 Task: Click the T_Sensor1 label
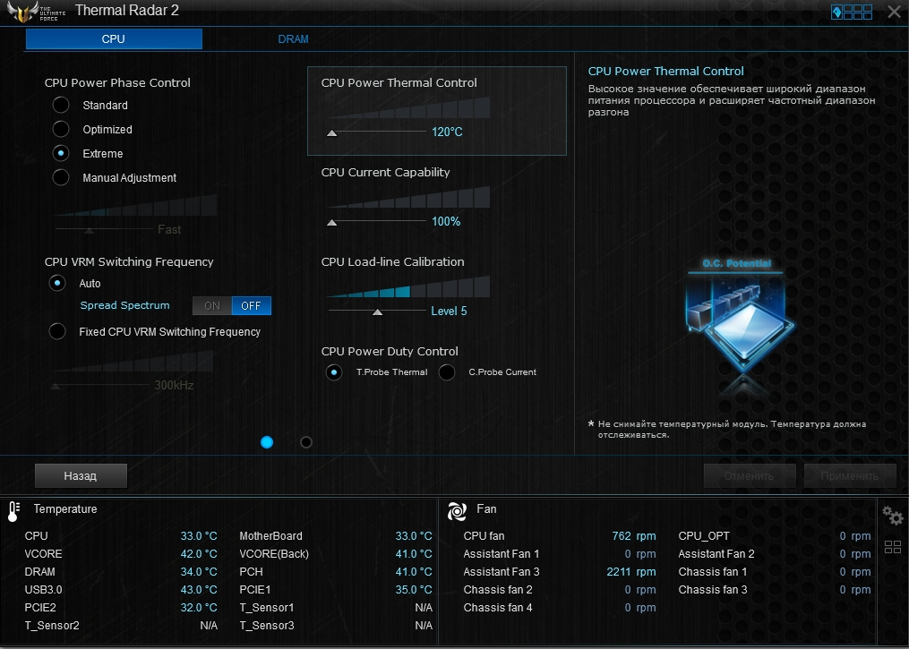pyautogui.click(x=267, y=608)
